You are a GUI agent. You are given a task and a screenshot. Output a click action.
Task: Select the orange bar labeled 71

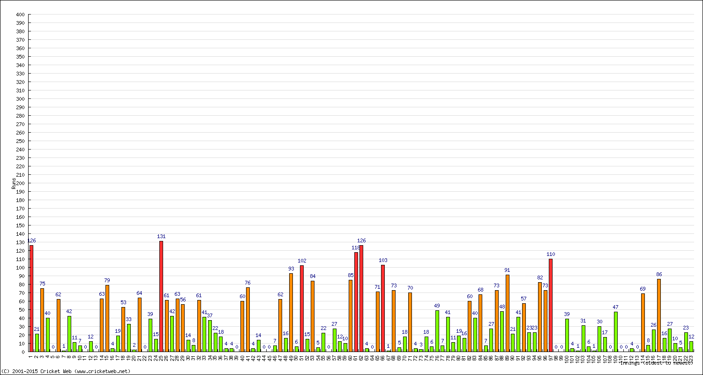tap(378, 322)
